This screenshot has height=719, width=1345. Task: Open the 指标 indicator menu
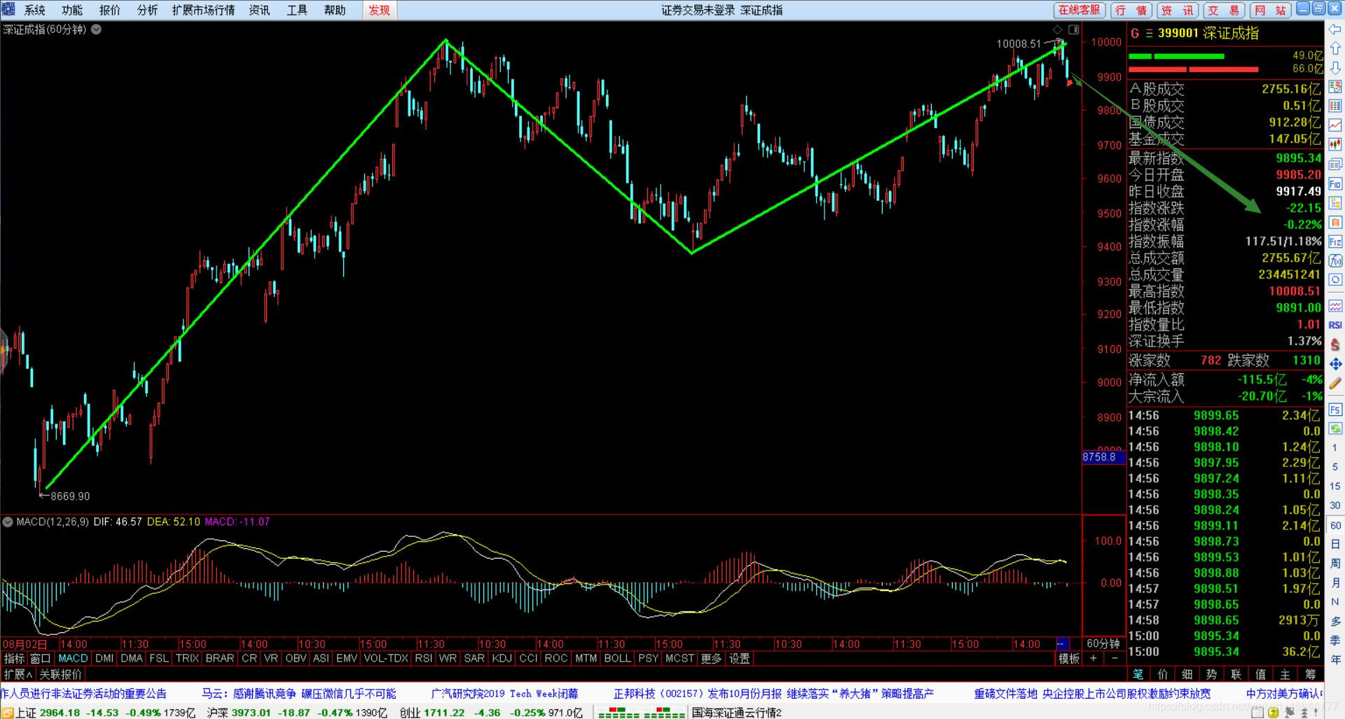(14, 658)
